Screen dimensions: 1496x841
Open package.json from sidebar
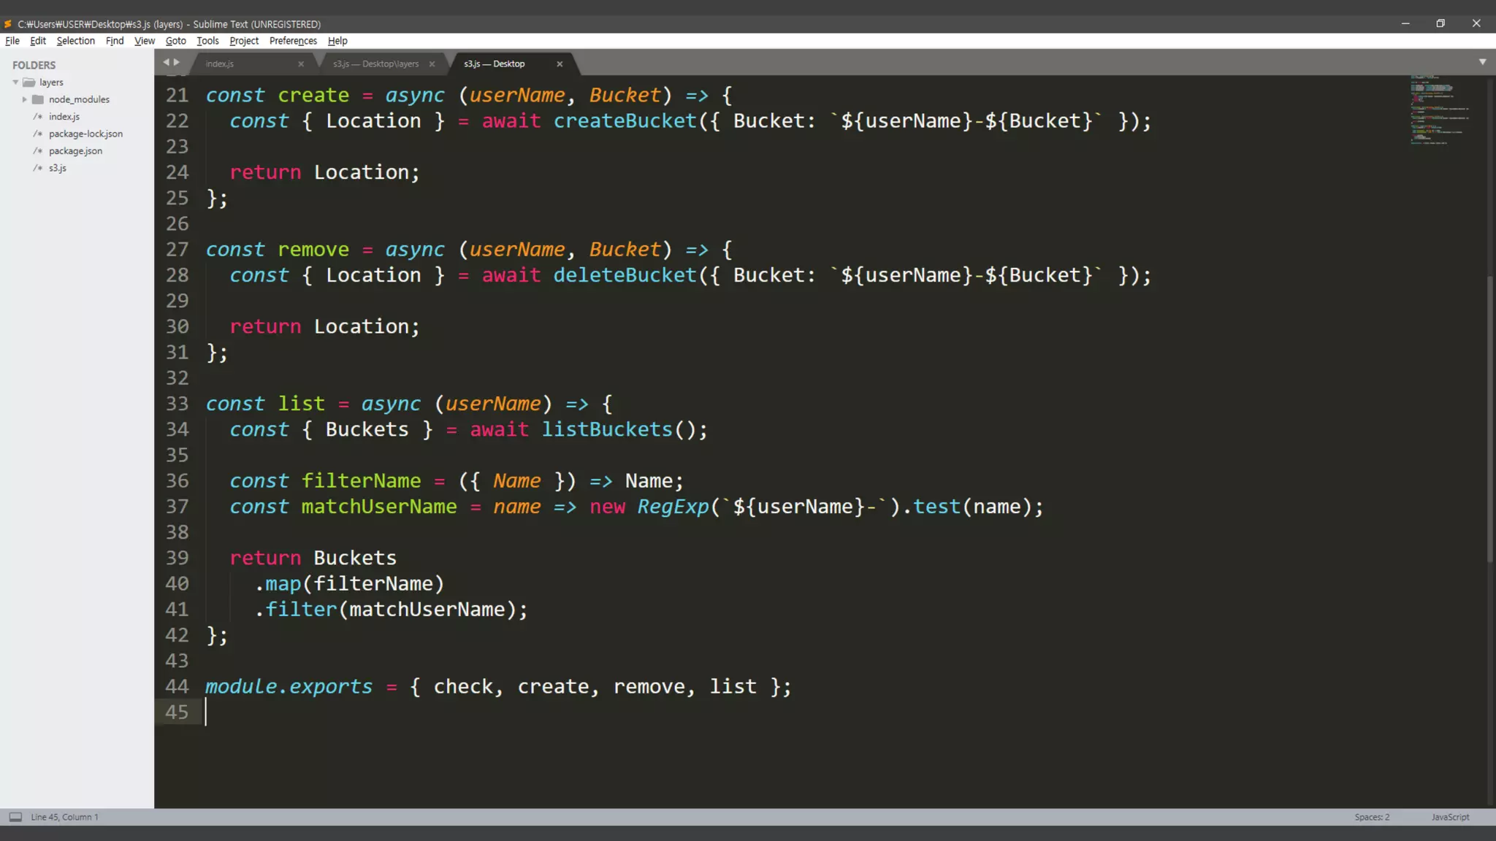(75, 151)
